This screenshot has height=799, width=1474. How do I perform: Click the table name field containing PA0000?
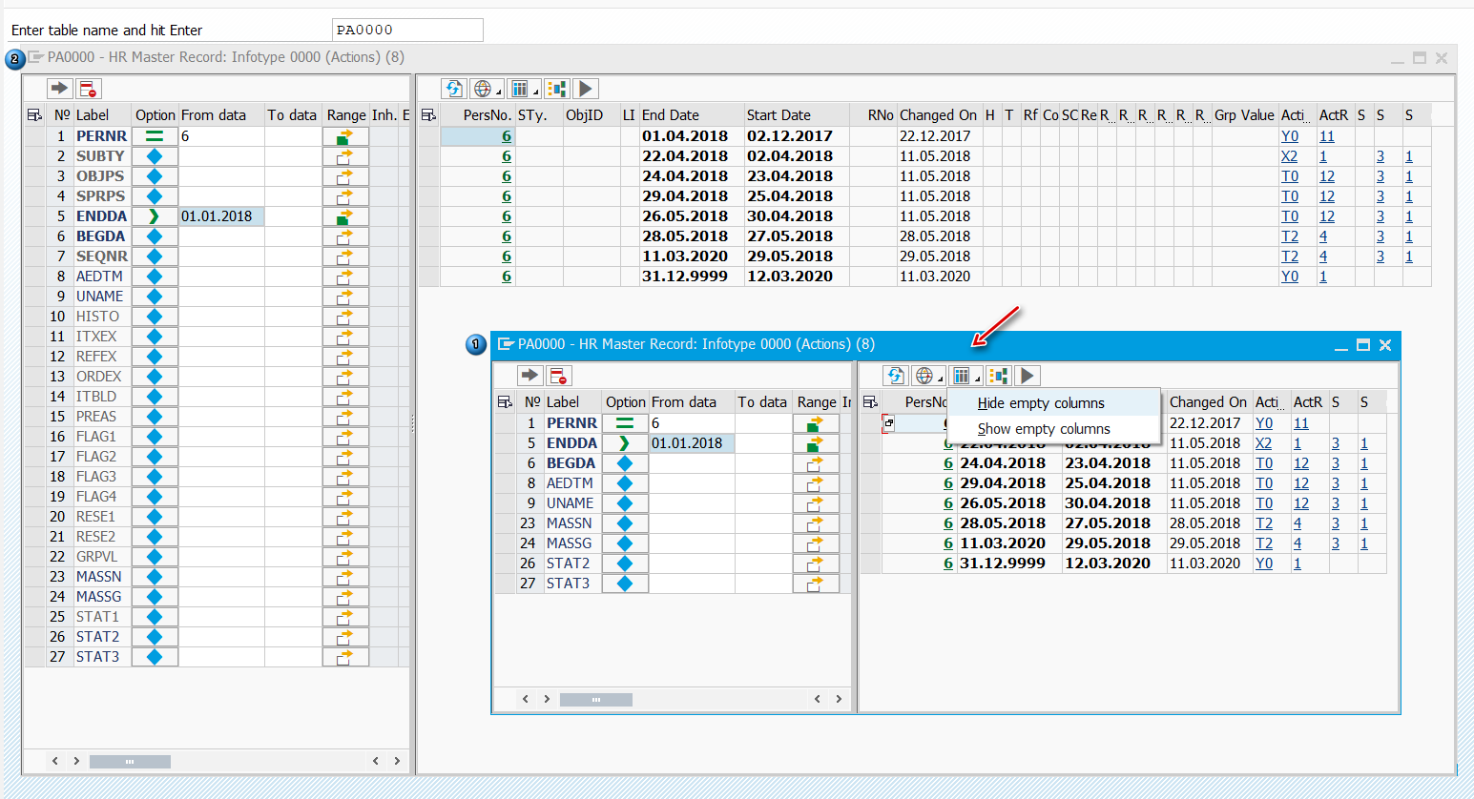pyautogui.click(x=407, y=30)
